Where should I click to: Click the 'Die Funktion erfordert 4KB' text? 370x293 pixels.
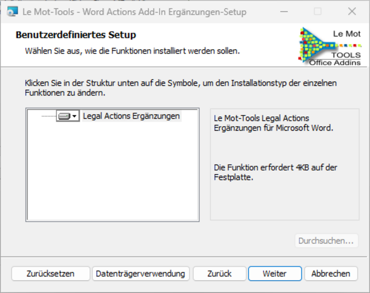click(x=275, y=172)
